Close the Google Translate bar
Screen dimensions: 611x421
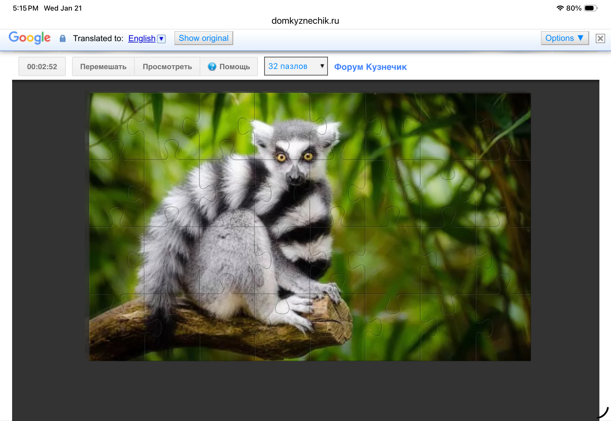click(600, 39)
